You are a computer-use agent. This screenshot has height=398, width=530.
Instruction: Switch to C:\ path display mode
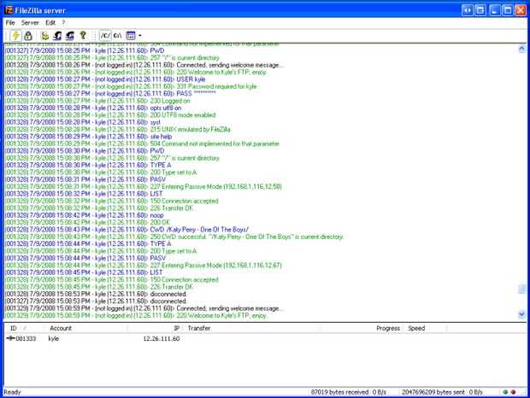[117, 36]
